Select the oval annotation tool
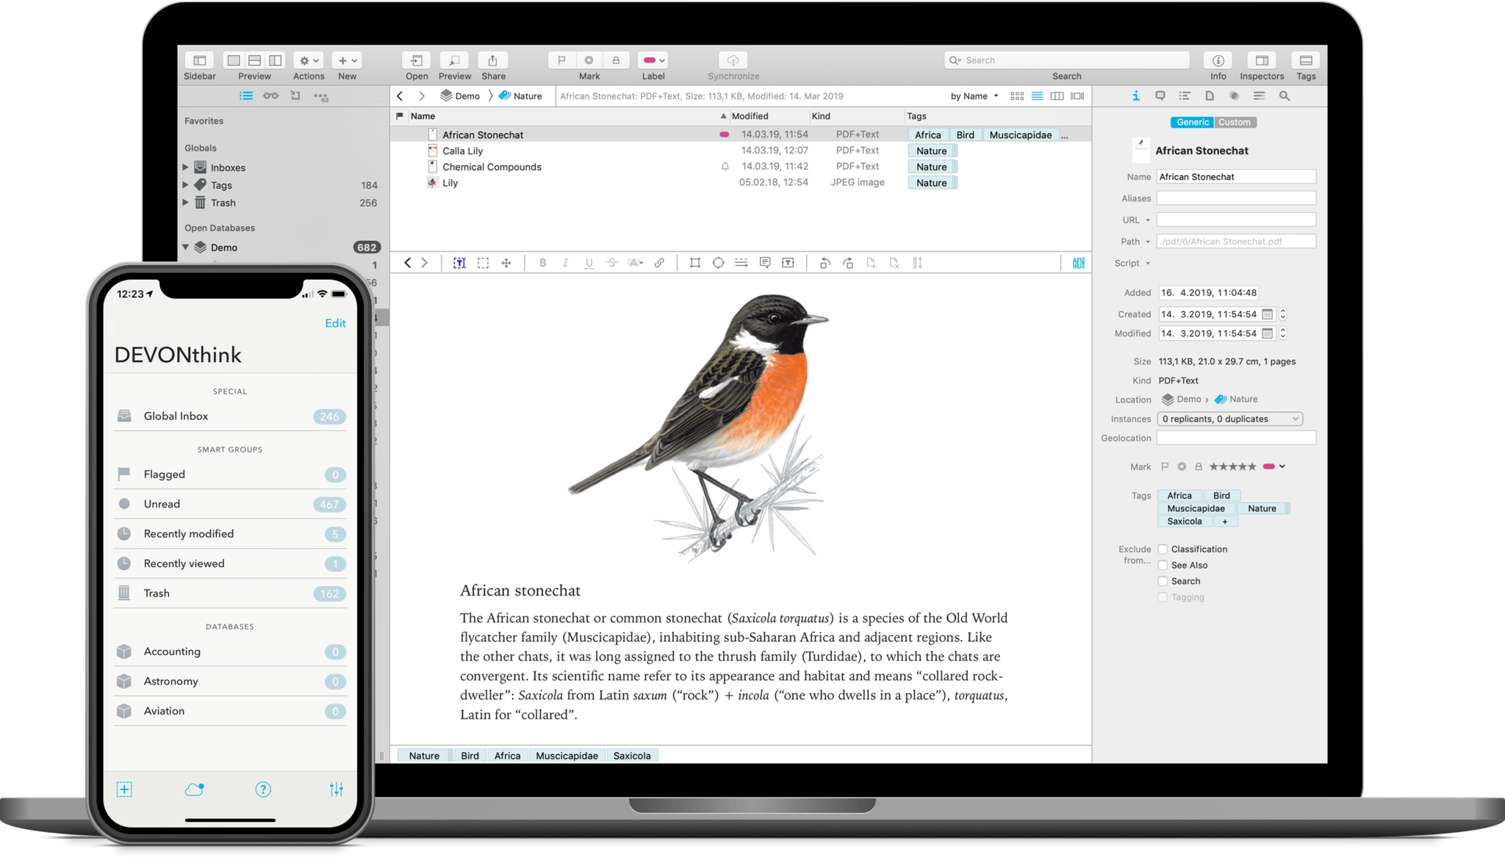Image resolution: width=1505 pixels, height=860 pixels. click(x=718, y=263)
